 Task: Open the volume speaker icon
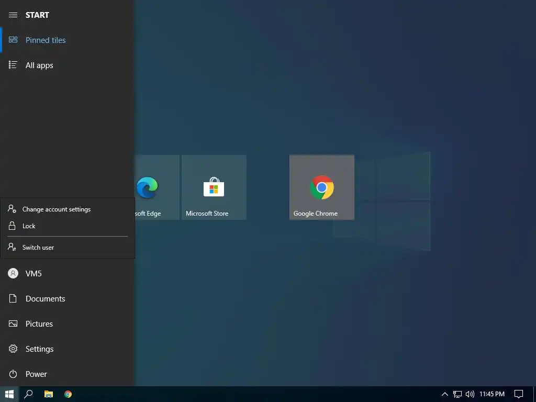point(470,394)
